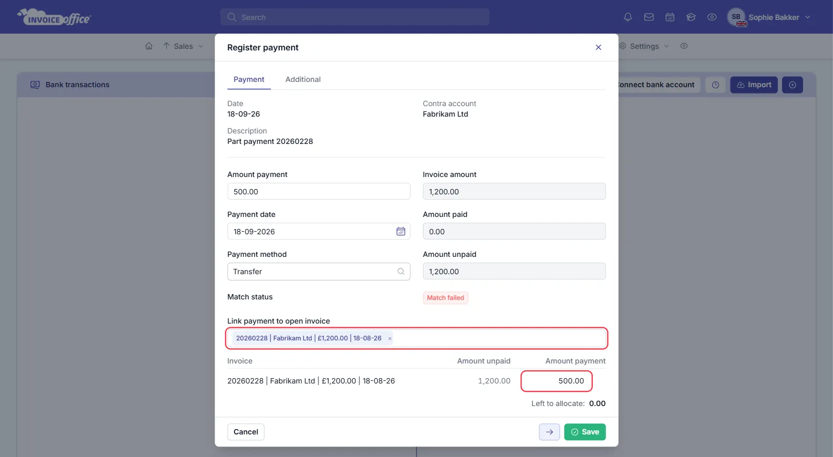
Task: Open the Payment method Transfer dropdown
Action: (318, 272)
